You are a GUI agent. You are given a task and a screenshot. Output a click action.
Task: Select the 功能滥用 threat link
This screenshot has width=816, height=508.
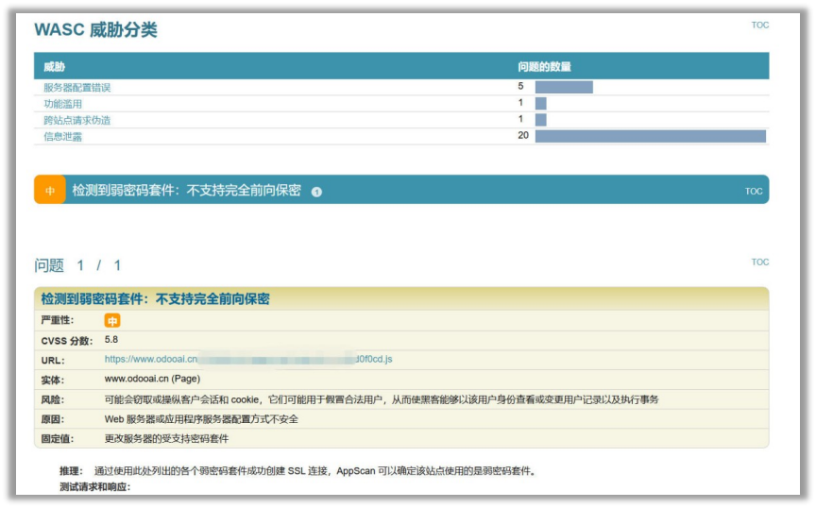(62, 104)
